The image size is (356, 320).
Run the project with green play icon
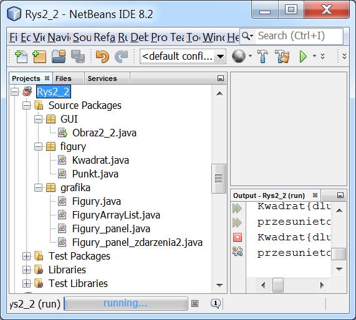[303, 56]
